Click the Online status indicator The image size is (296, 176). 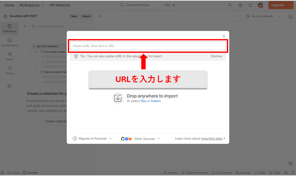13,173
